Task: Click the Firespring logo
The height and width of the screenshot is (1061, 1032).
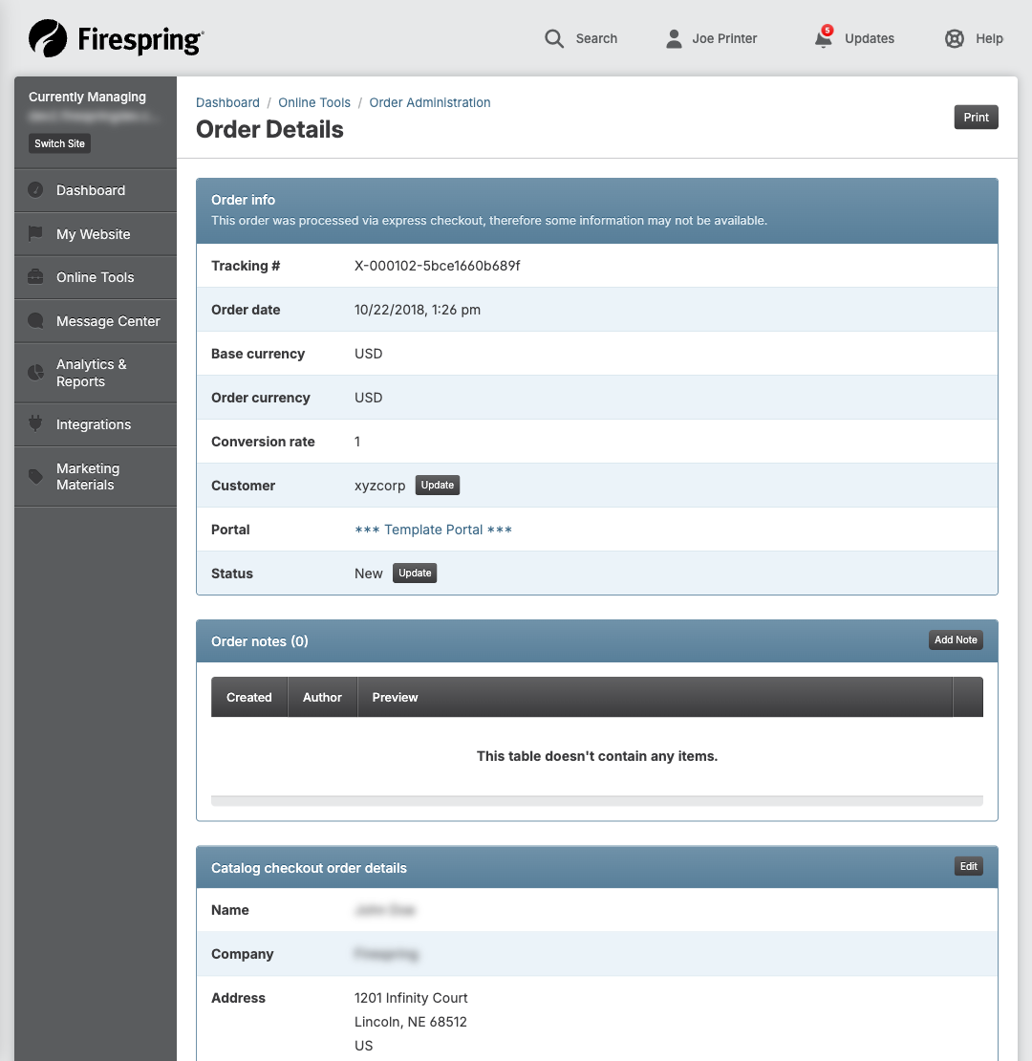Action: click(116, 38)
